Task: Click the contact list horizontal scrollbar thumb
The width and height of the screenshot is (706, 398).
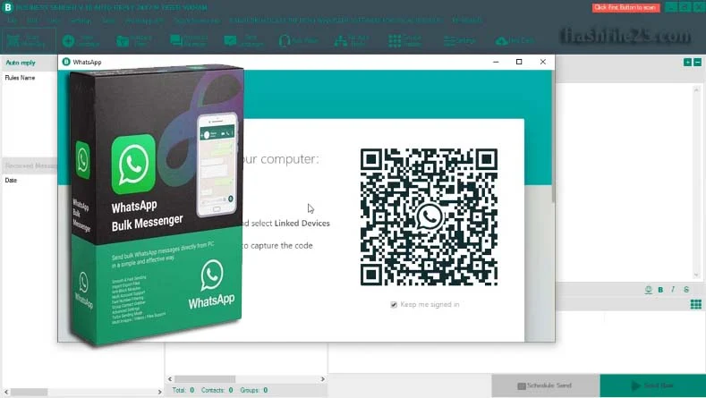Action: 205,379
